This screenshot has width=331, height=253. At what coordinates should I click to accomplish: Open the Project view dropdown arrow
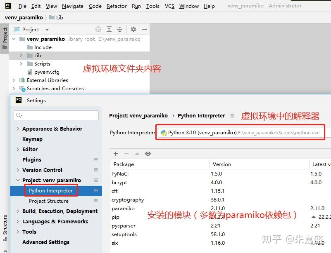[x=47, y=30]
